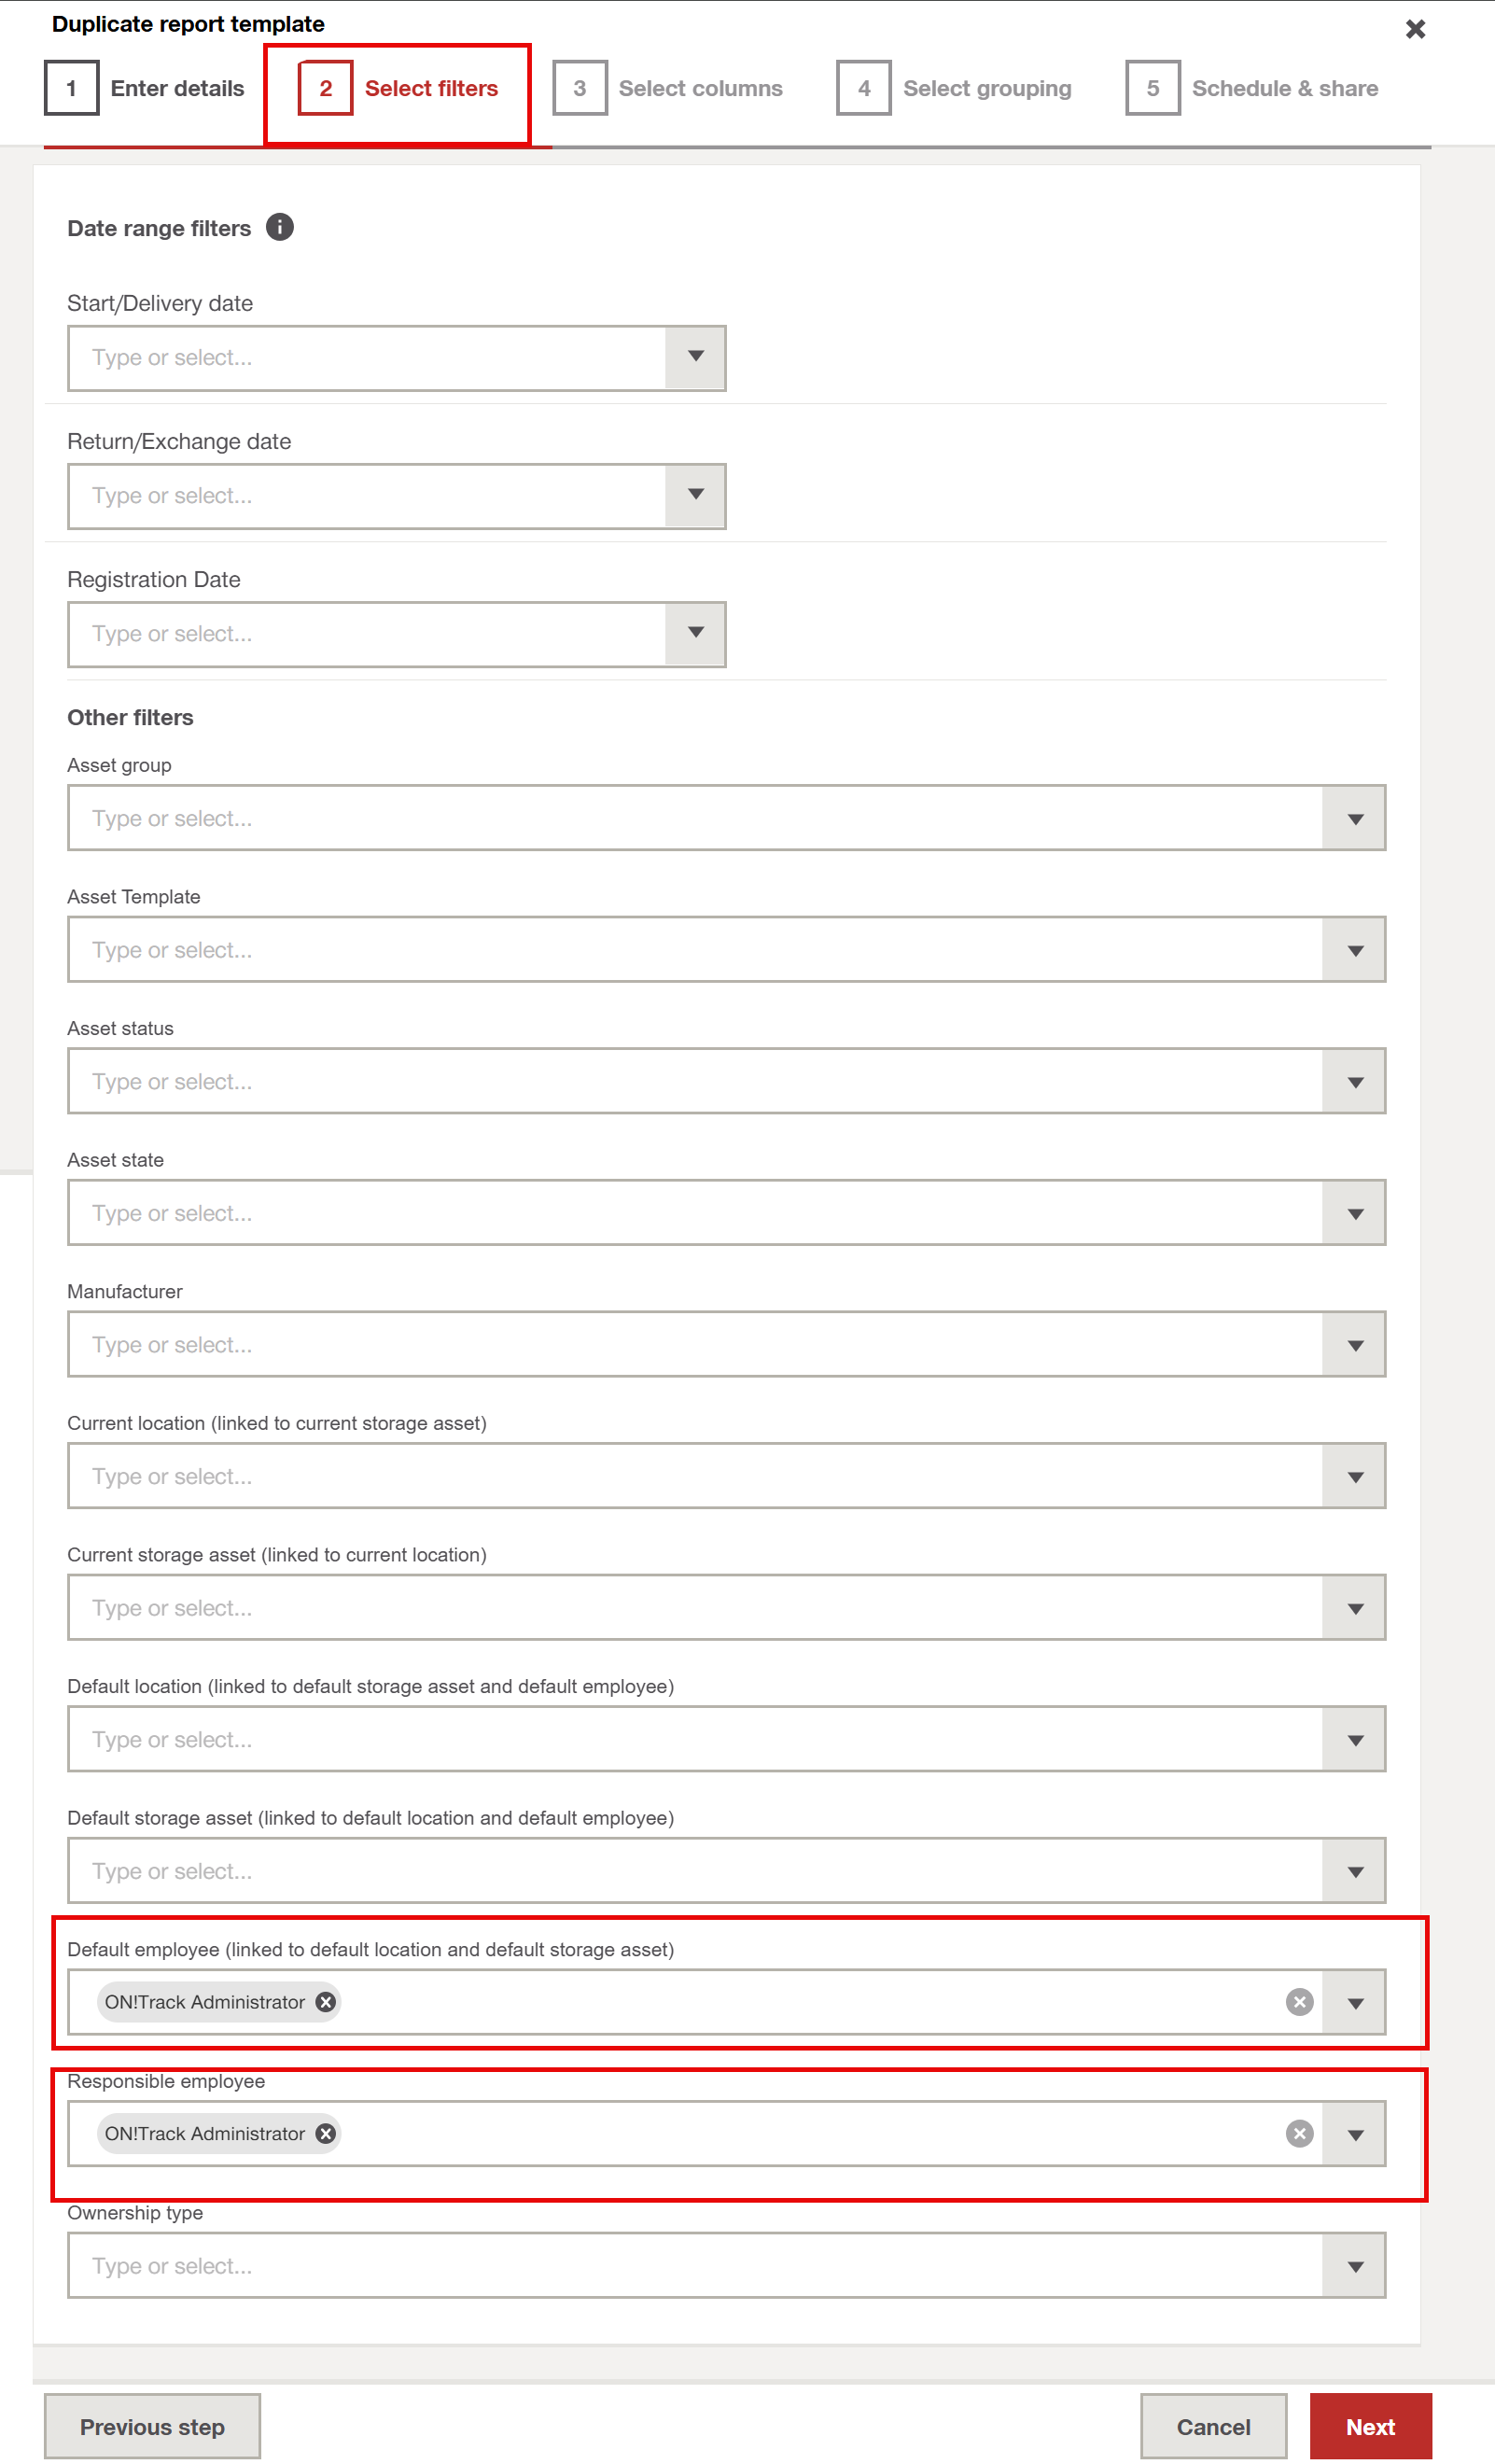Go back with Previous step button
1495x2464 pixels.
pyautogui.click(x=152, y=2427)
